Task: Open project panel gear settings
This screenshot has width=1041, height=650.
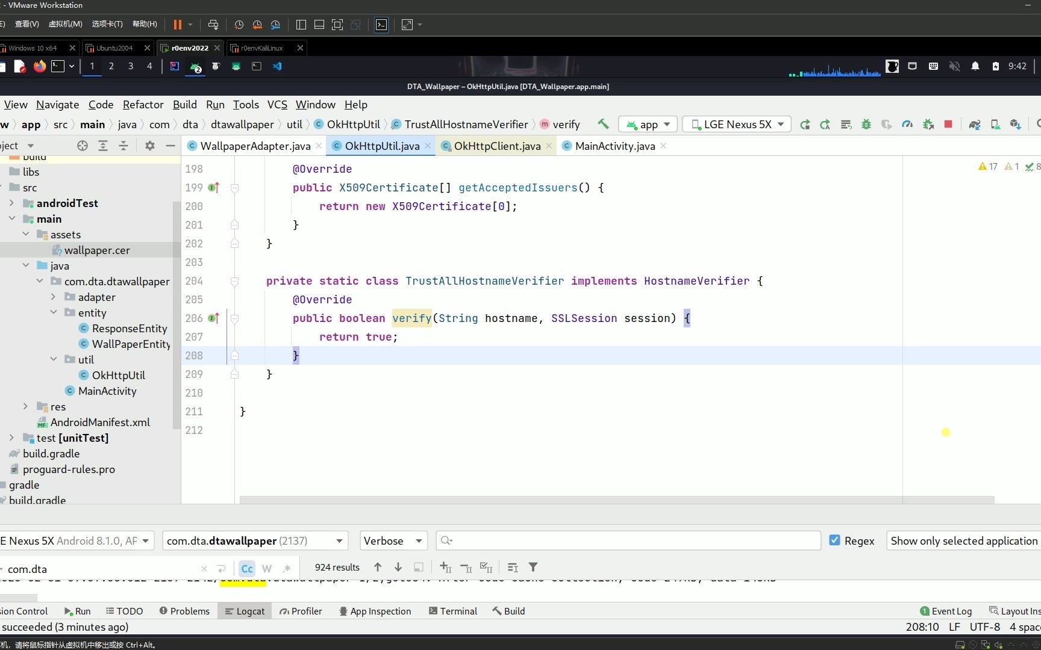Action: [x=150, y=146]
